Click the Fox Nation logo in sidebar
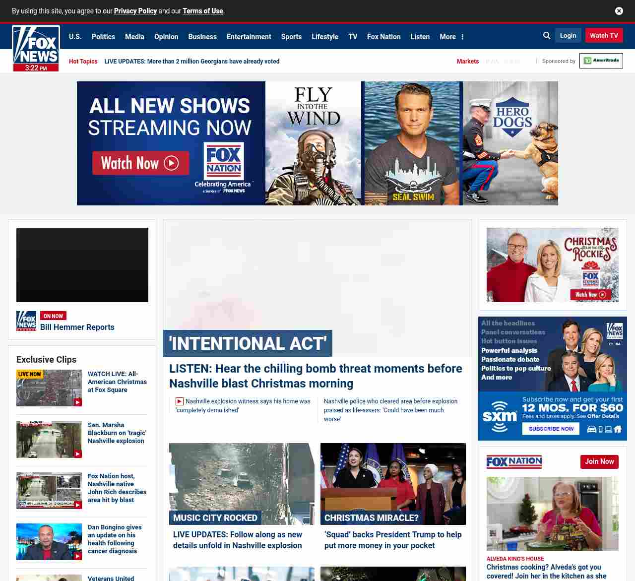635x581 pixels. (x=514, y=462)
